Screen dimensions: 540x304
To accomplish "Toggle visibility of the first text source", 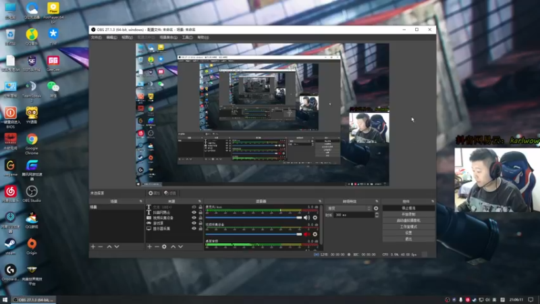I will coord(194,207).
